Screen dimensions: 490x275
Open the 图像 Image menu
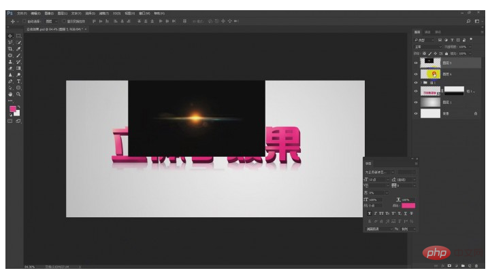(49, 14)
